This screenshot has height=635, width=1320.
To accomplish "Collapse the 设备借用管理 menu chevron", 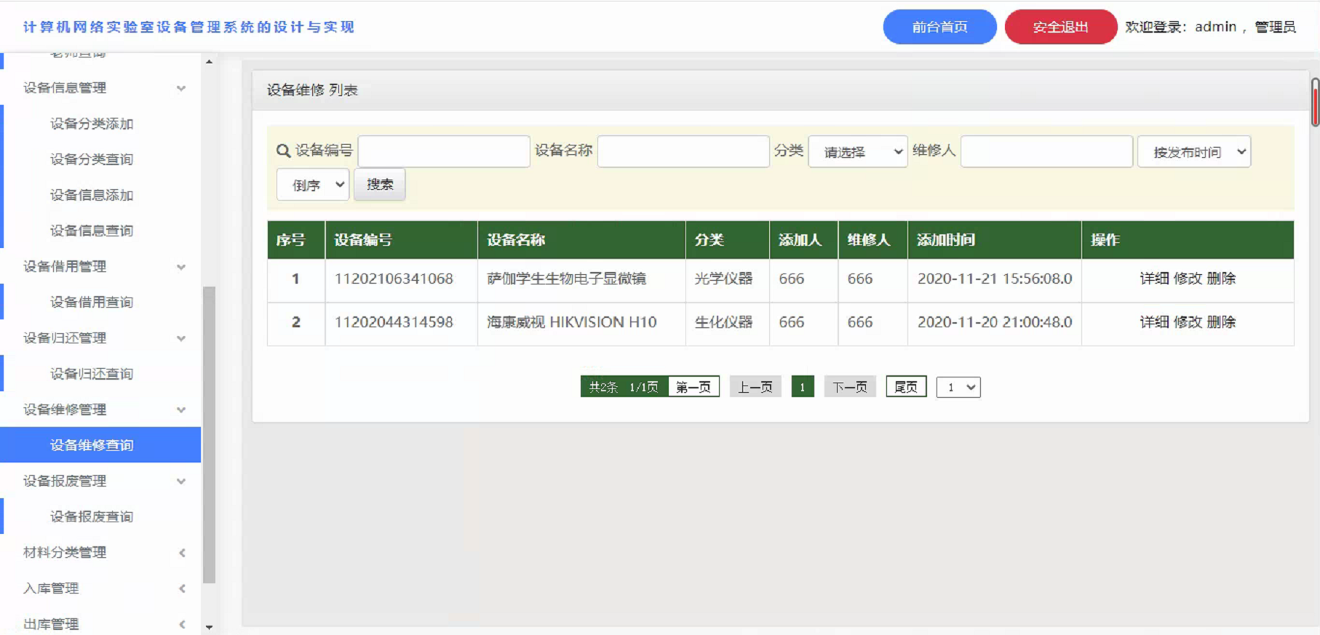I will (x=181, y=267).
